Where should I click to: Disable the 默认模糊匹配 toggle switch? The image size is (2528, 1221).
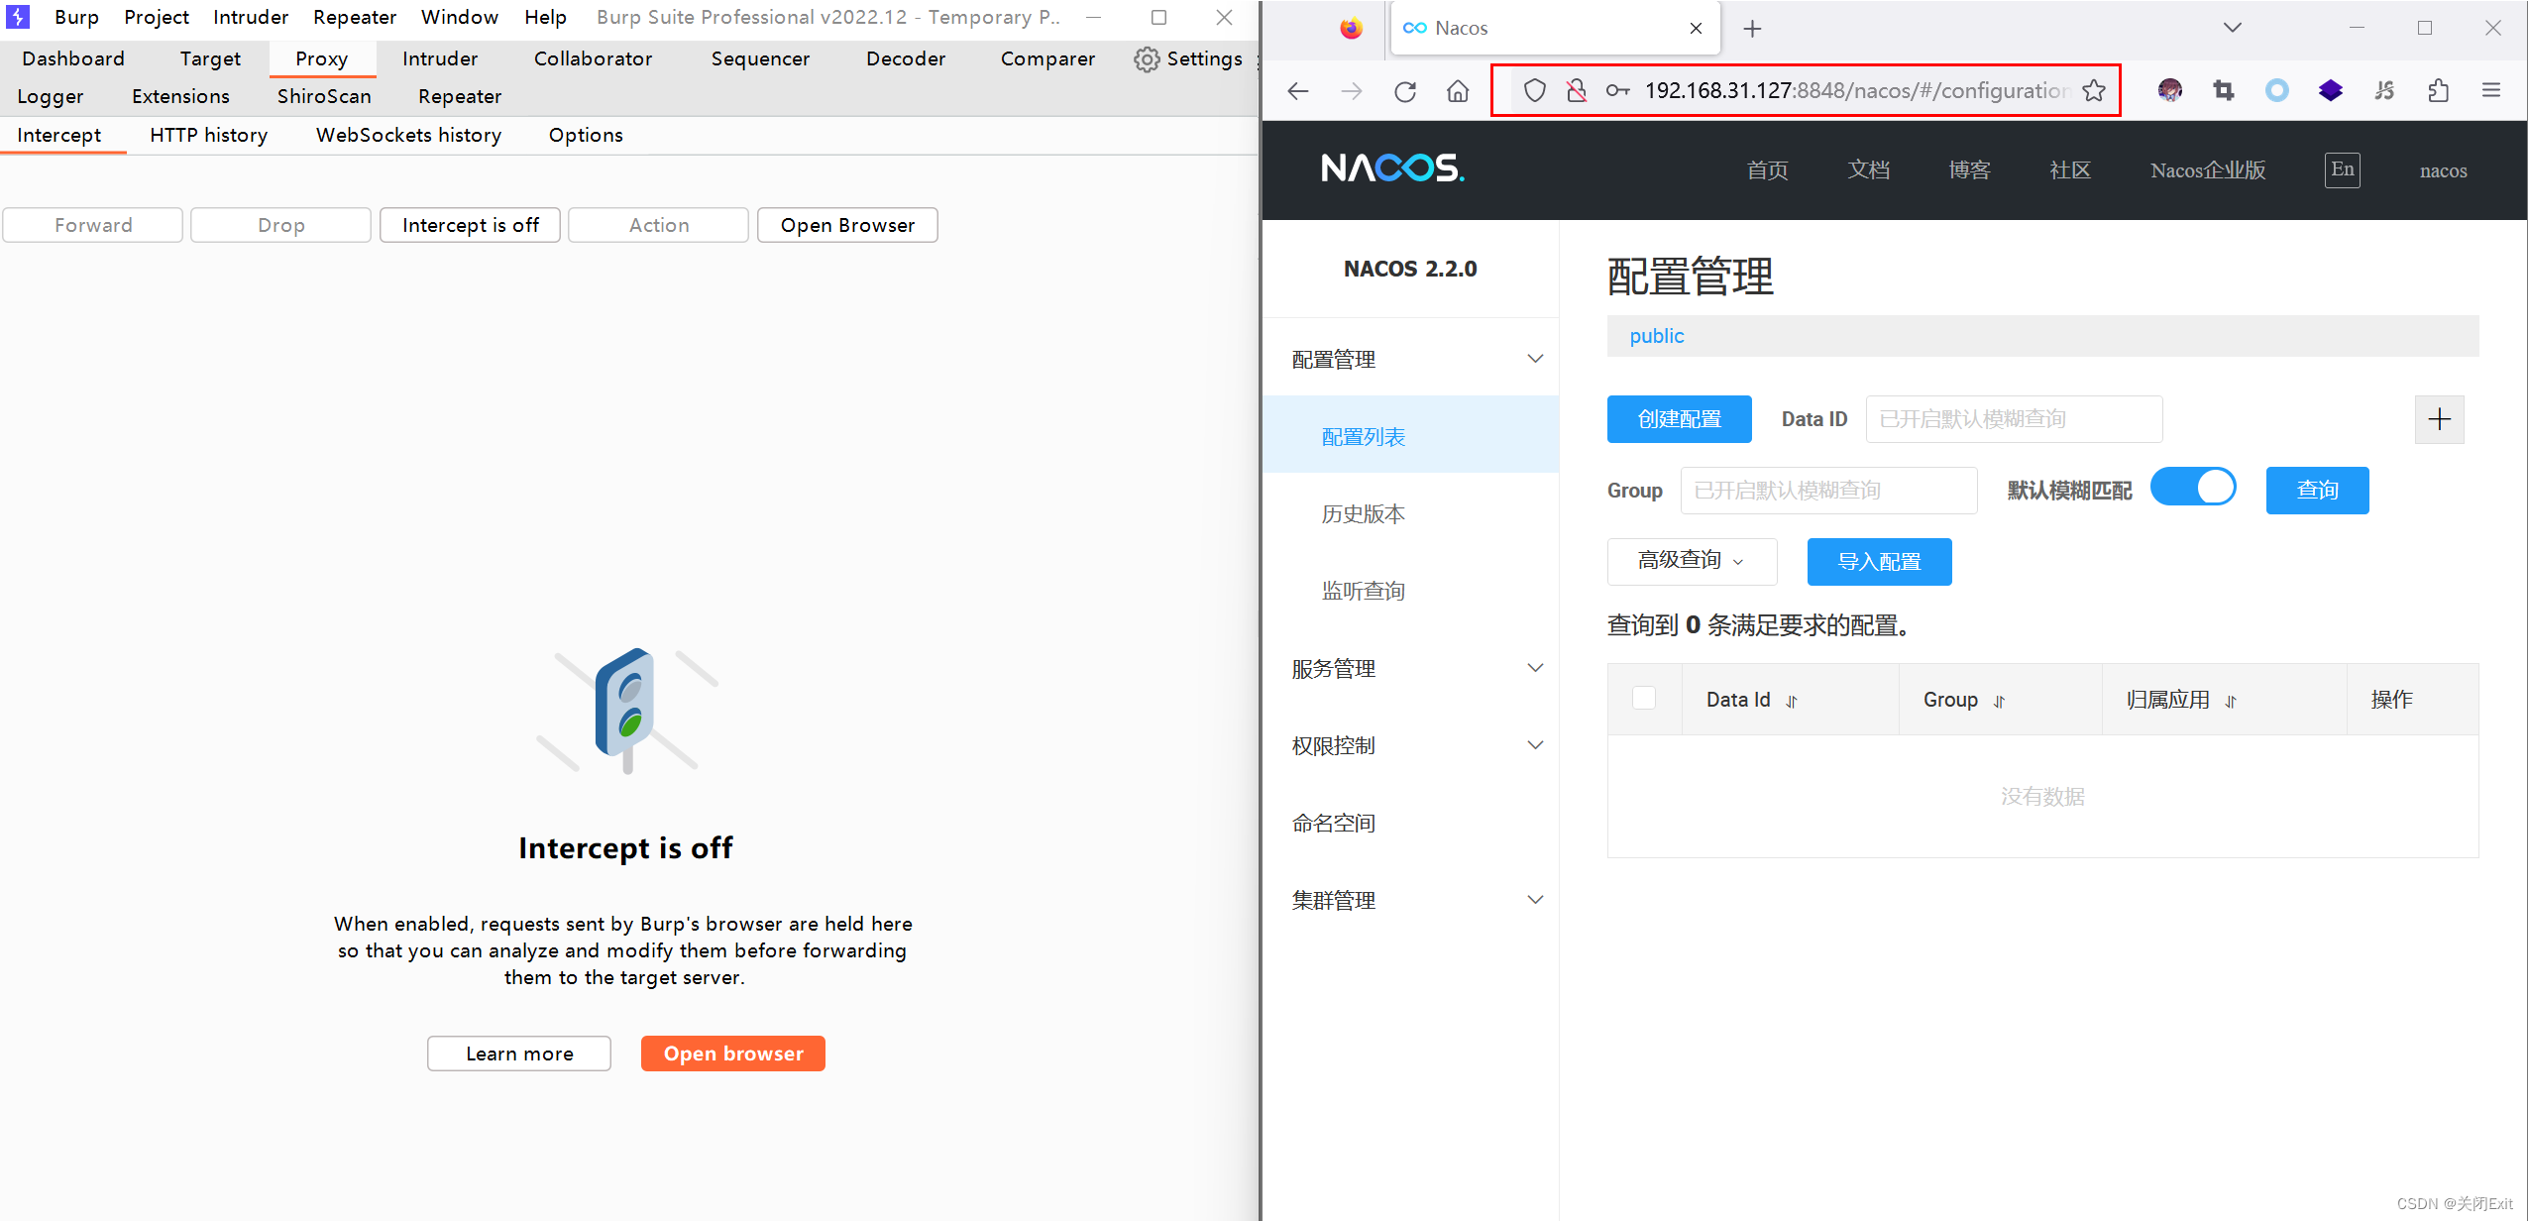click(x=2194, y=487)
